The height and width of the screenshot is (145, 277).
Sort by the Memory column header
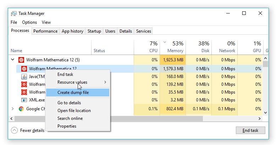point(173,48)
